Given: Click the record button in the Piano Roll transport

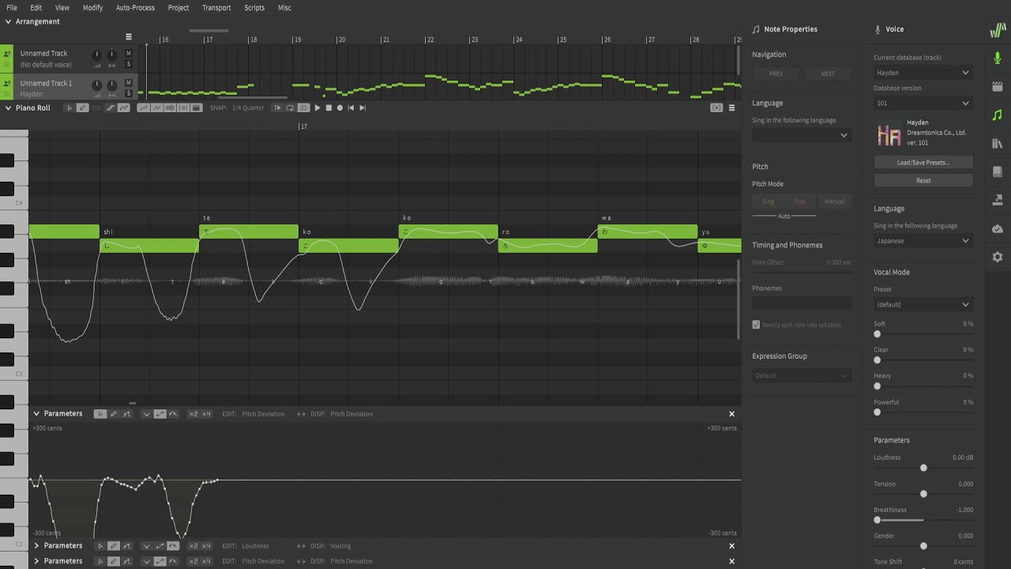Looking at the screenshot, I should (340, 108).
